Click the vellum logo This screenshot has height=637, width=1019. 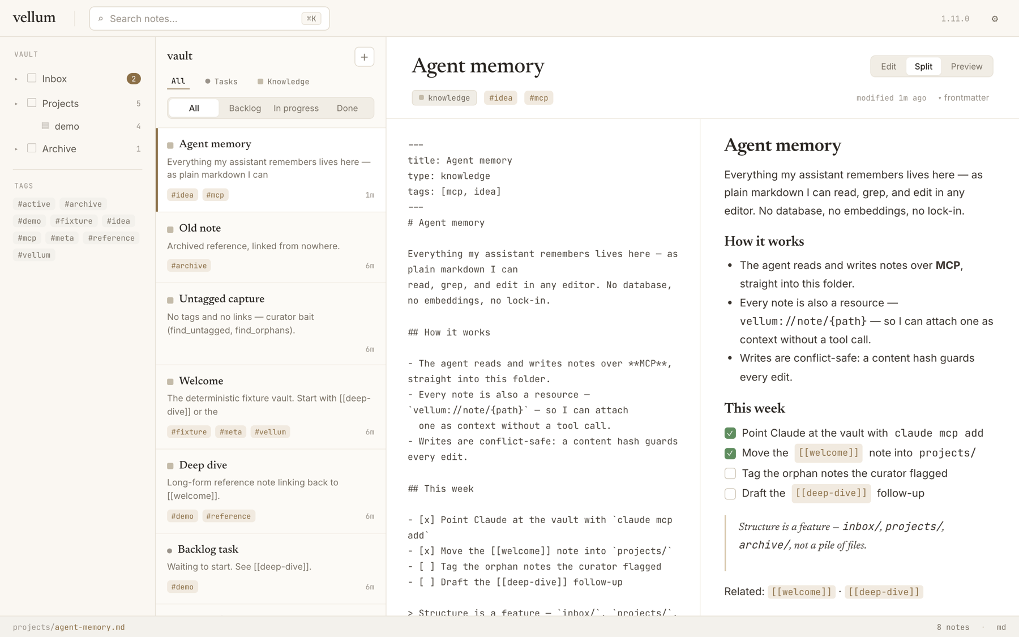tap(35, 18)
